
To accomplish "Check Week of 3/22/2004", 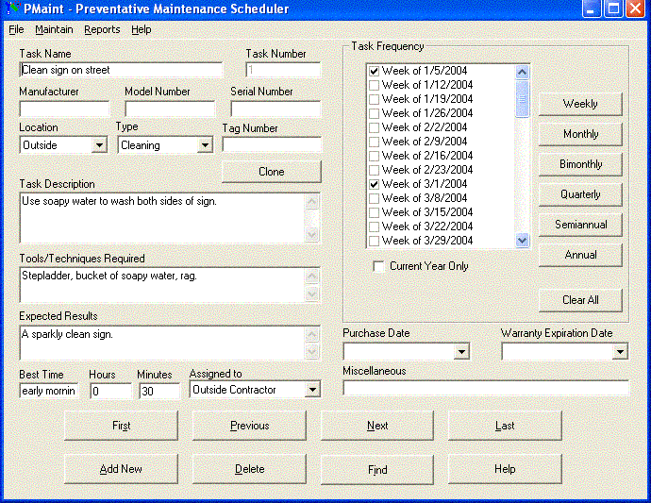I will click(x=374, y=226).
